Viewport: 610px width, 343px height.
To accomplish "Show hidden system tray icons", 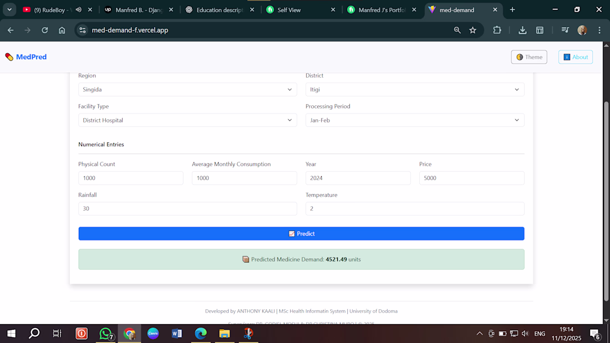I will 480,334.
